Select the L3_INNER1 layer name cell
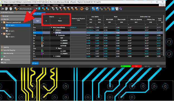174x101 pixels. [64, 41]
